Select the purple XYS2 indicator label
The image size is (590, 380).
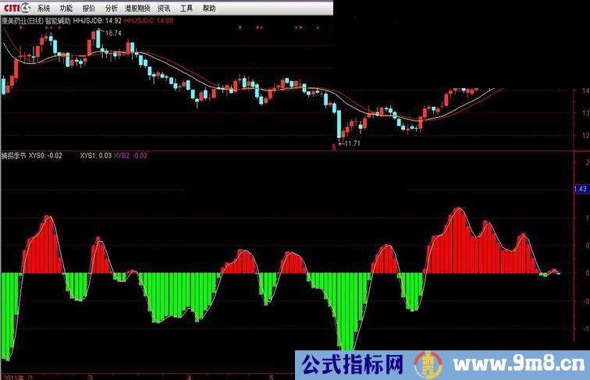tap(130, 155)
